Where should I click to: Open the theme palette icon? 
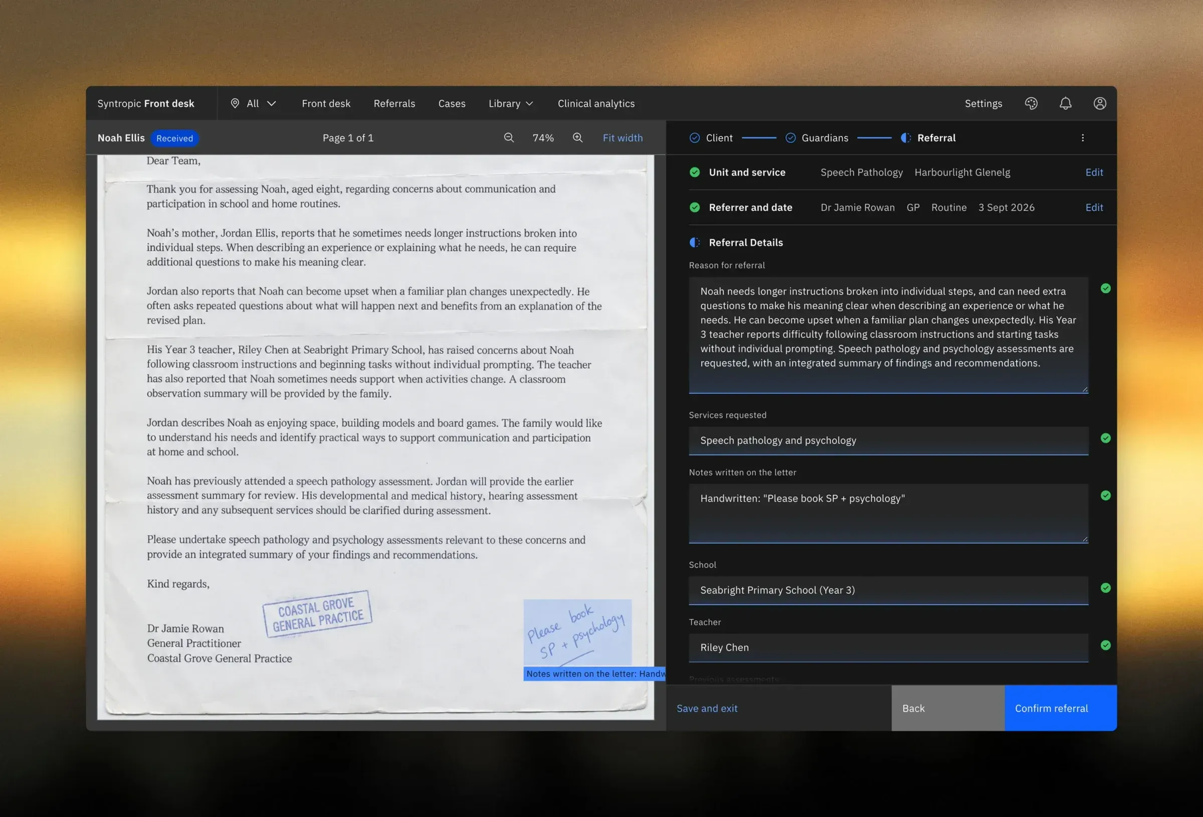[1031, 104]
